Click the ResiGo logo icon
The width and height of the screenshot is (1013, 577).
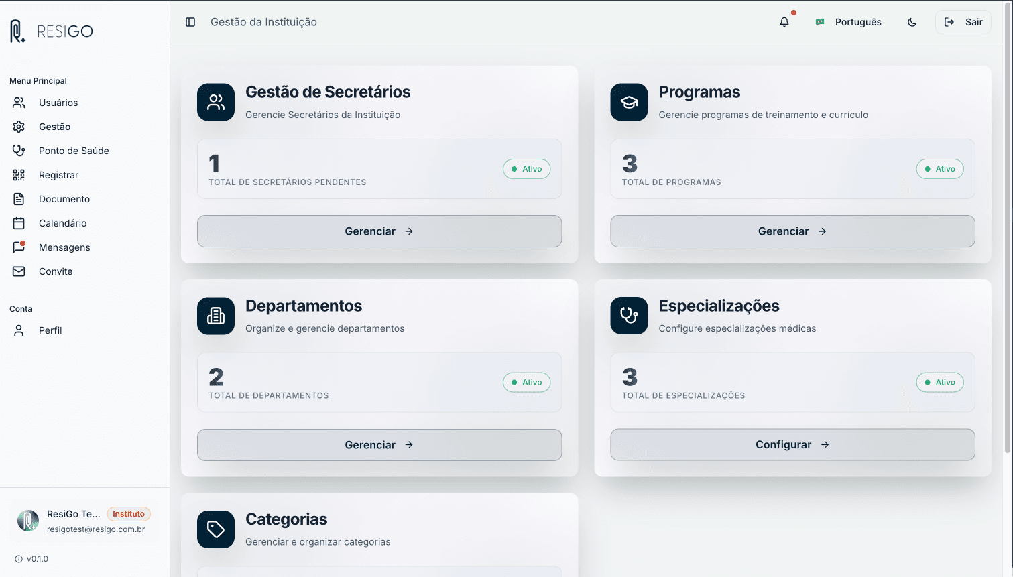click(x=17, y=31)
